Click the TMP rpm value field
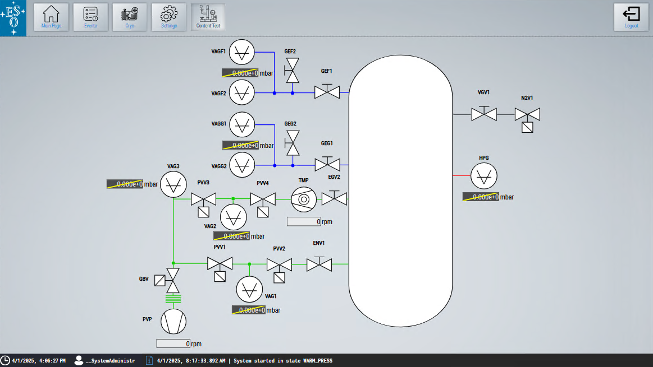 click(304, 222)
